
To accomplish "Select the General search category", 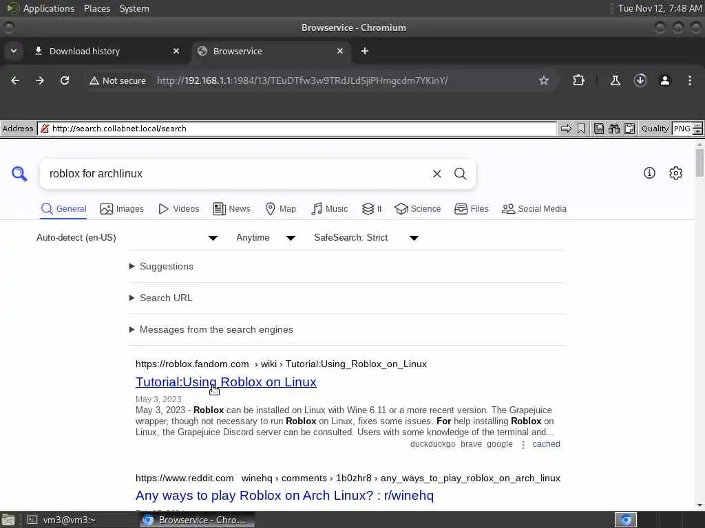I will pyautogui.click(x=63, y=209).
